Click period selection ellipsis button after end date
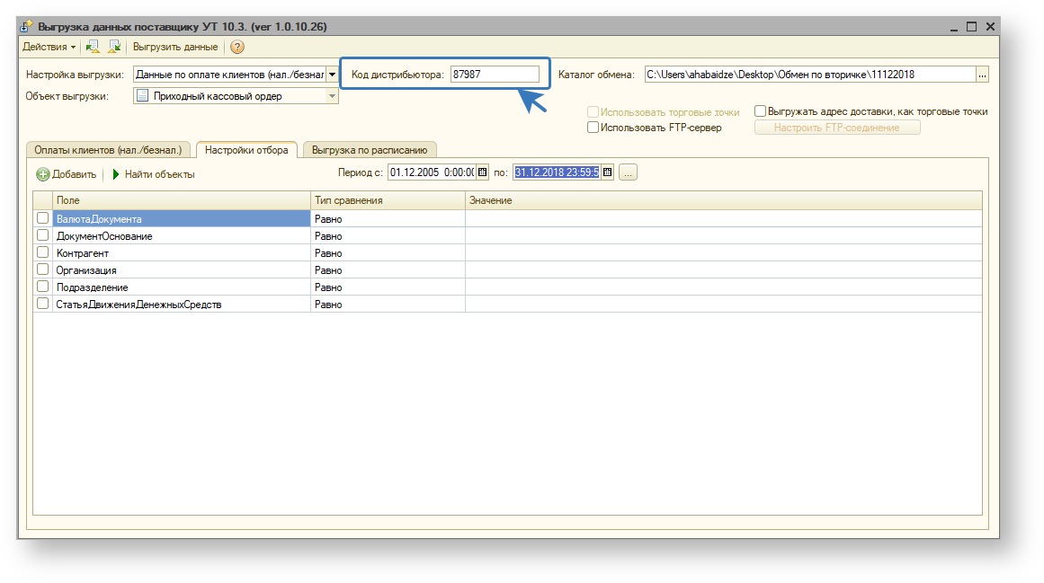The width and height of the screenshot is (1044, 583). coord(628,172)
